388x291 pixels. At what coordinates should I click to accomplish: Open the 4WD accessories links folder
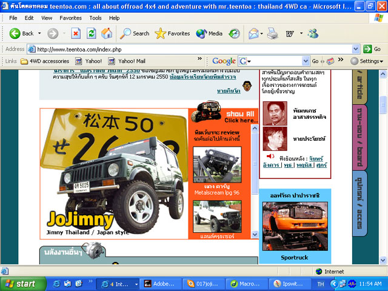tap(45, 61)
